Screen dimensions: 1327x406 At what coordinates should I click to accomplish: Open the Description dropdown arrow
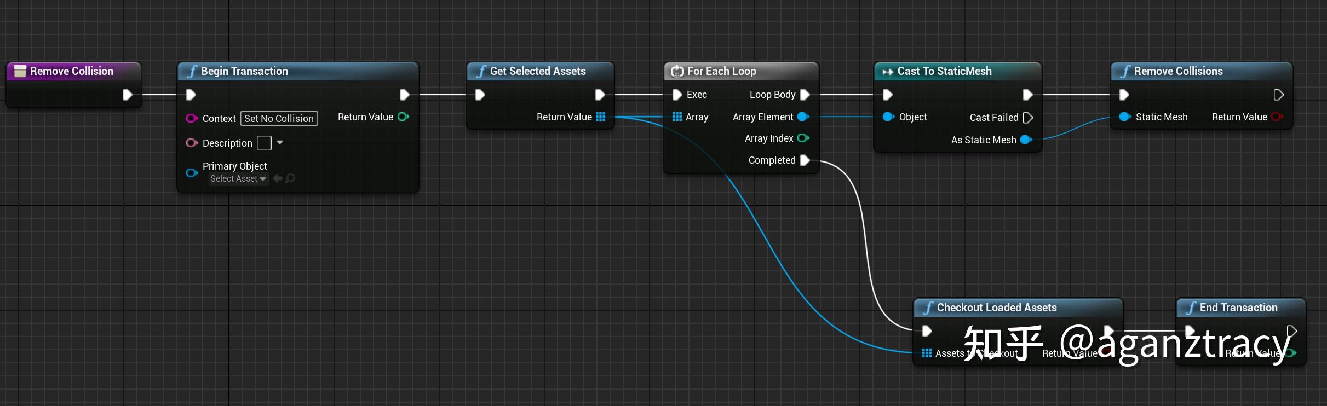(280, 142)
